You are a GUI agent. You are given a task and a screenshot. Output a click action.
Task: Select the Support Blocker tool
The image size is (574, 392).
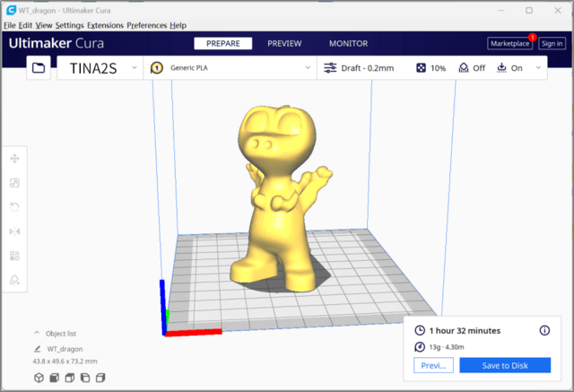(x=14, y=280)
